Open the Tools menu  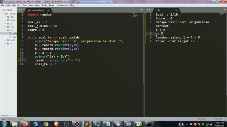pyautogui.click(x=44, y=5)
